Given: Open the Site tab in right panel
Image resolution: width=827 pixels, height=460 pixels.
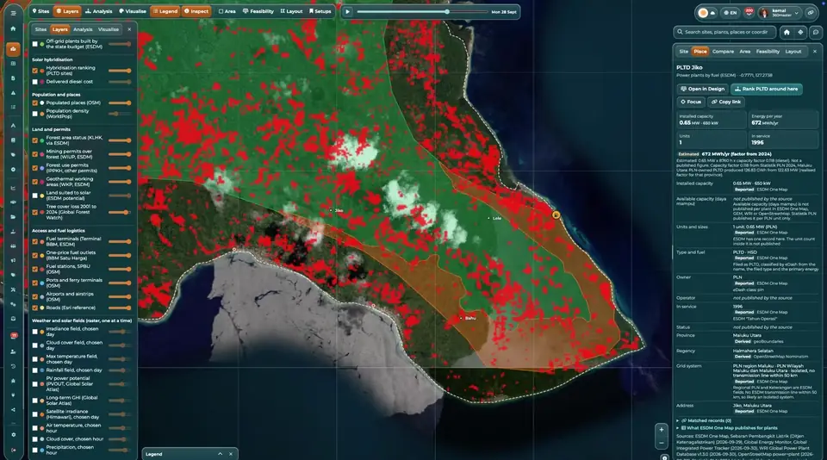Looking at the screenshot, I should point(683,51).
